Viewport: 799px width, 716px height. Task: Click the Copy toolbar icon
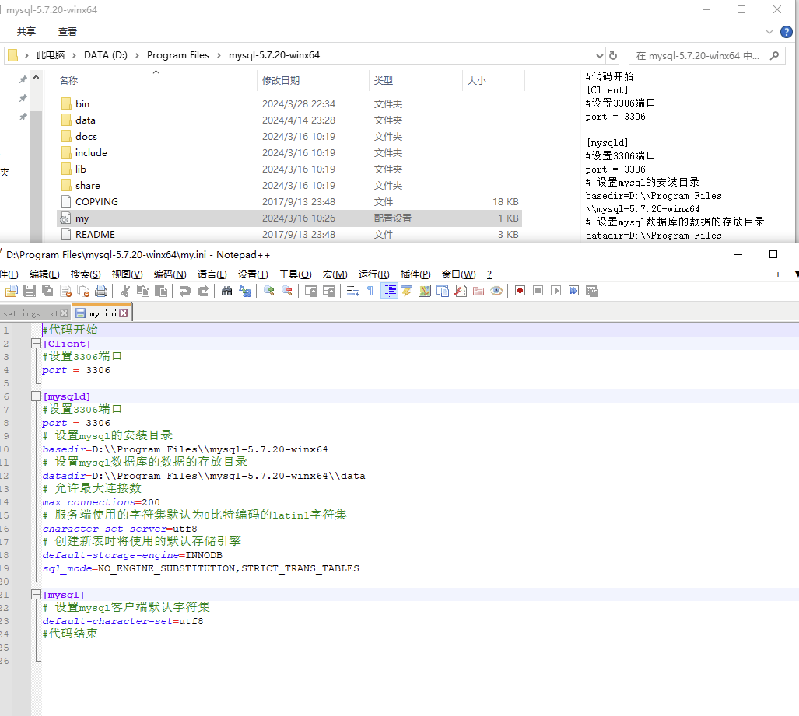click(143, 291)
